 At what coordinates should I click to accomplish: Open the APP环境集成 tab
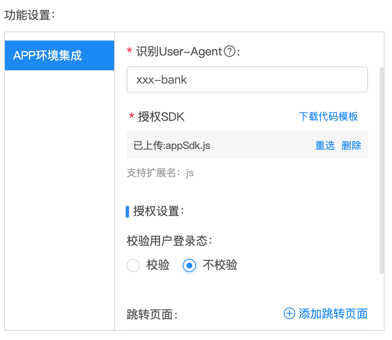click(x=60, y=55)
